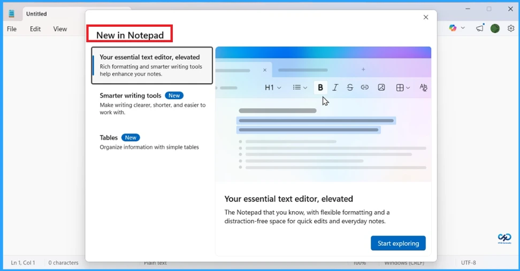
Task: Select 'Your essential text editor, elevated' item
Action: pos(152,65)
